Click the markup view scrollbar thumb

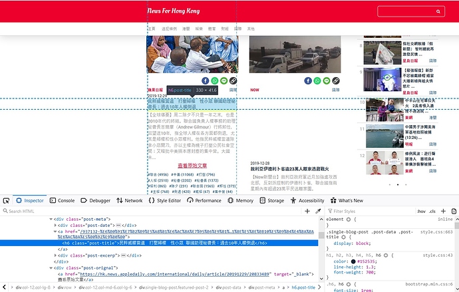pos(321,235)
